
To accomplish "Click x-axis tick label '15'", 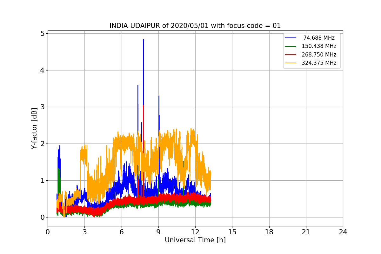I will point(232,232).
